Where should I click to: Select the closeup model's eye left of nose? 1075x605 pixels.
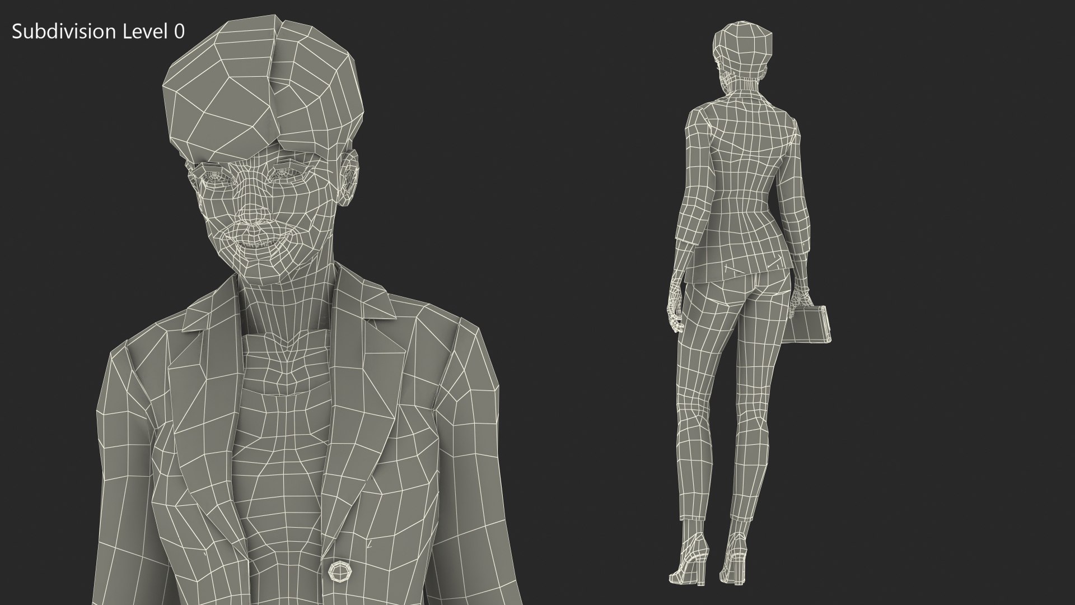tap(215, 176)
